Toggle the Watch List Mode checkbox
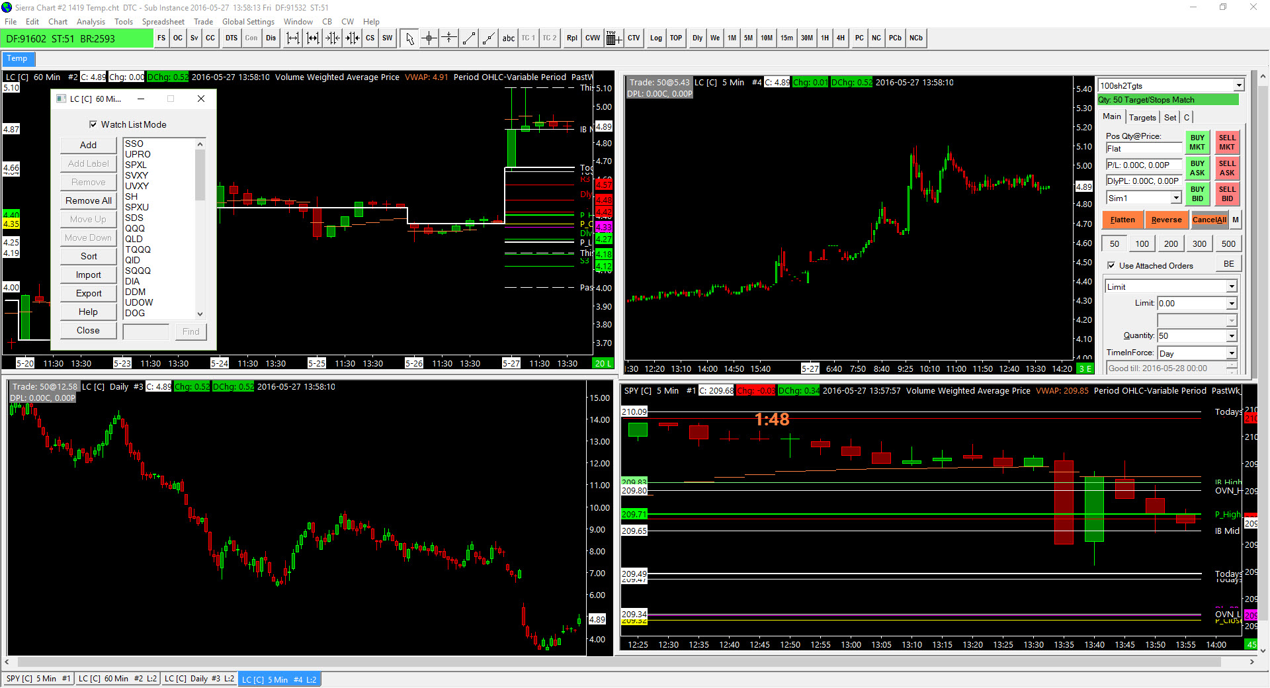 click(93, 124)
